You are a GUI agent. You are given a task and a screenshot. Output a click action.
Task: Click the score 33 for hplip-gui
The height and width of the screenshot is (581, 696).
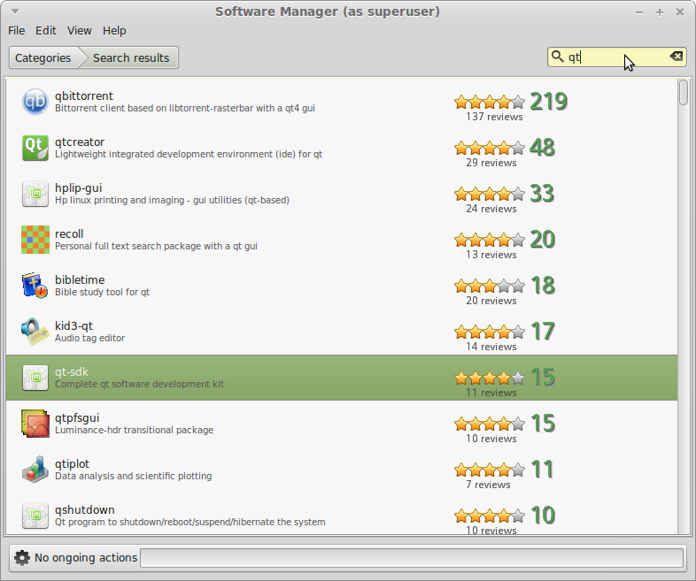543,194
